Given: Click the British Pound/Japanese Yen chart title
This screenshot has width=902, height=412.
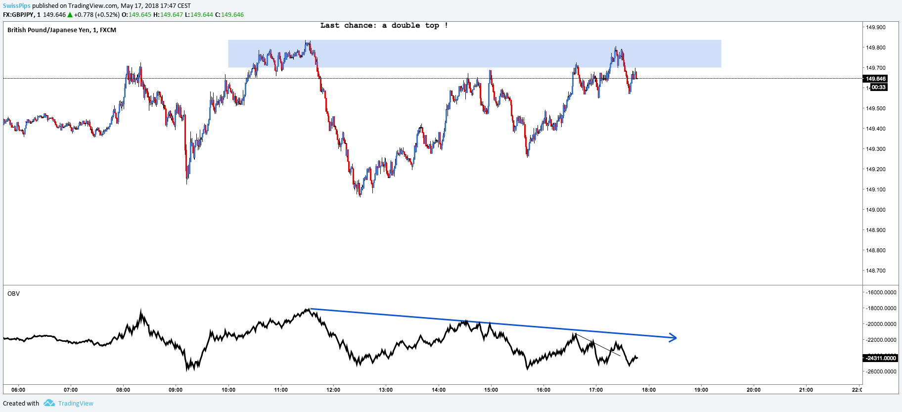Looking at the screenshot, I should (x=62, y=30).
